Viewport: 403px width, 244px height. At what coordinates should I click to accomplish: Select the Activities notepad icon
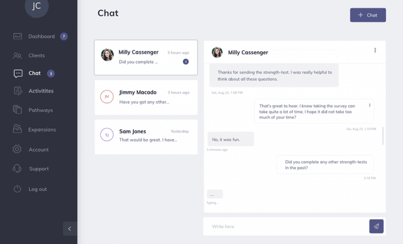(x=18, y=91)
